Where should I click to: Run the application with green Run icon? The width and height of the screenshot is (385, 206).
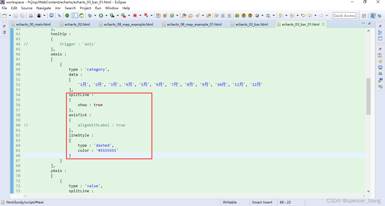pos(100,15)
